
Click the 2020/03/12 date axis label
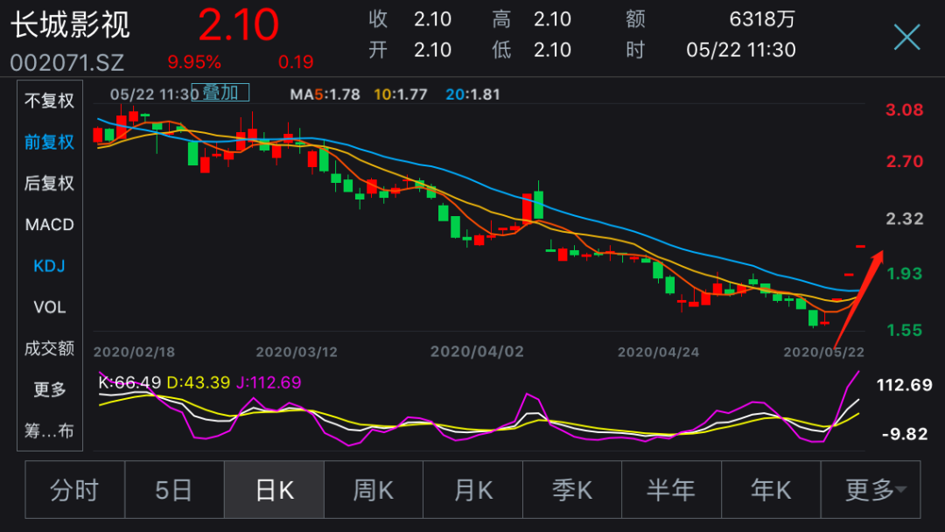click(297, 352)
